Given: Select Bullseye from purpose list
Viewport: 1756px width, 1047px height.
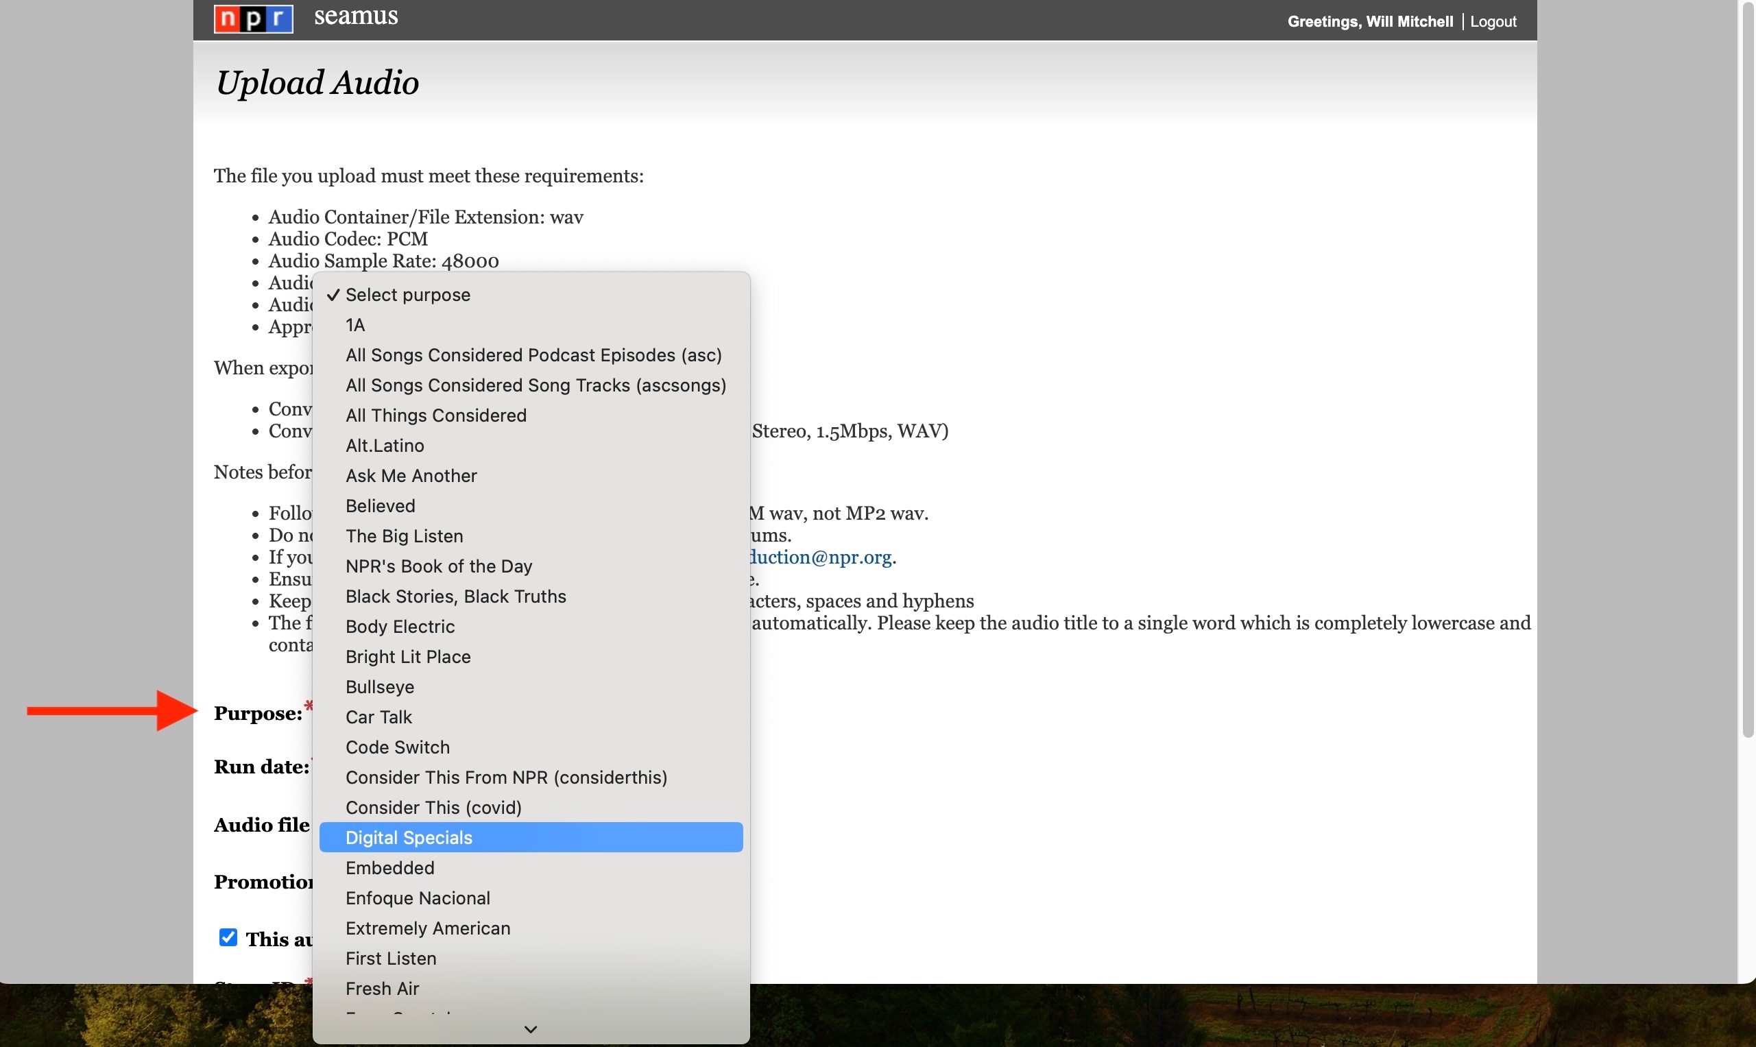Looking at the screenshot, I should point(531,687).
